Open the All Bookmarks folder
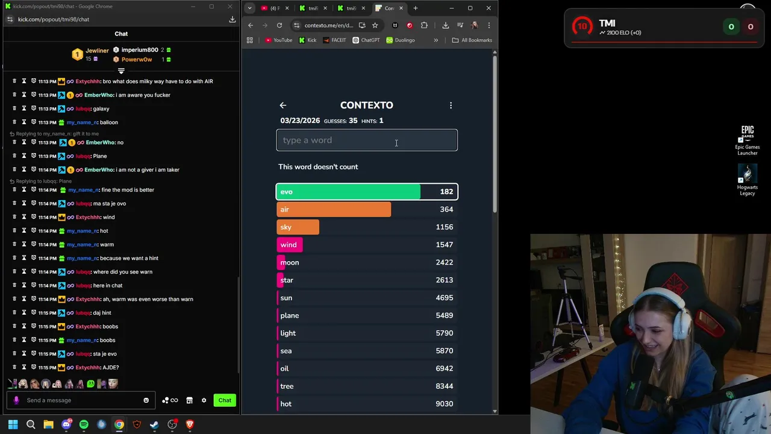 tap(472, 40)
